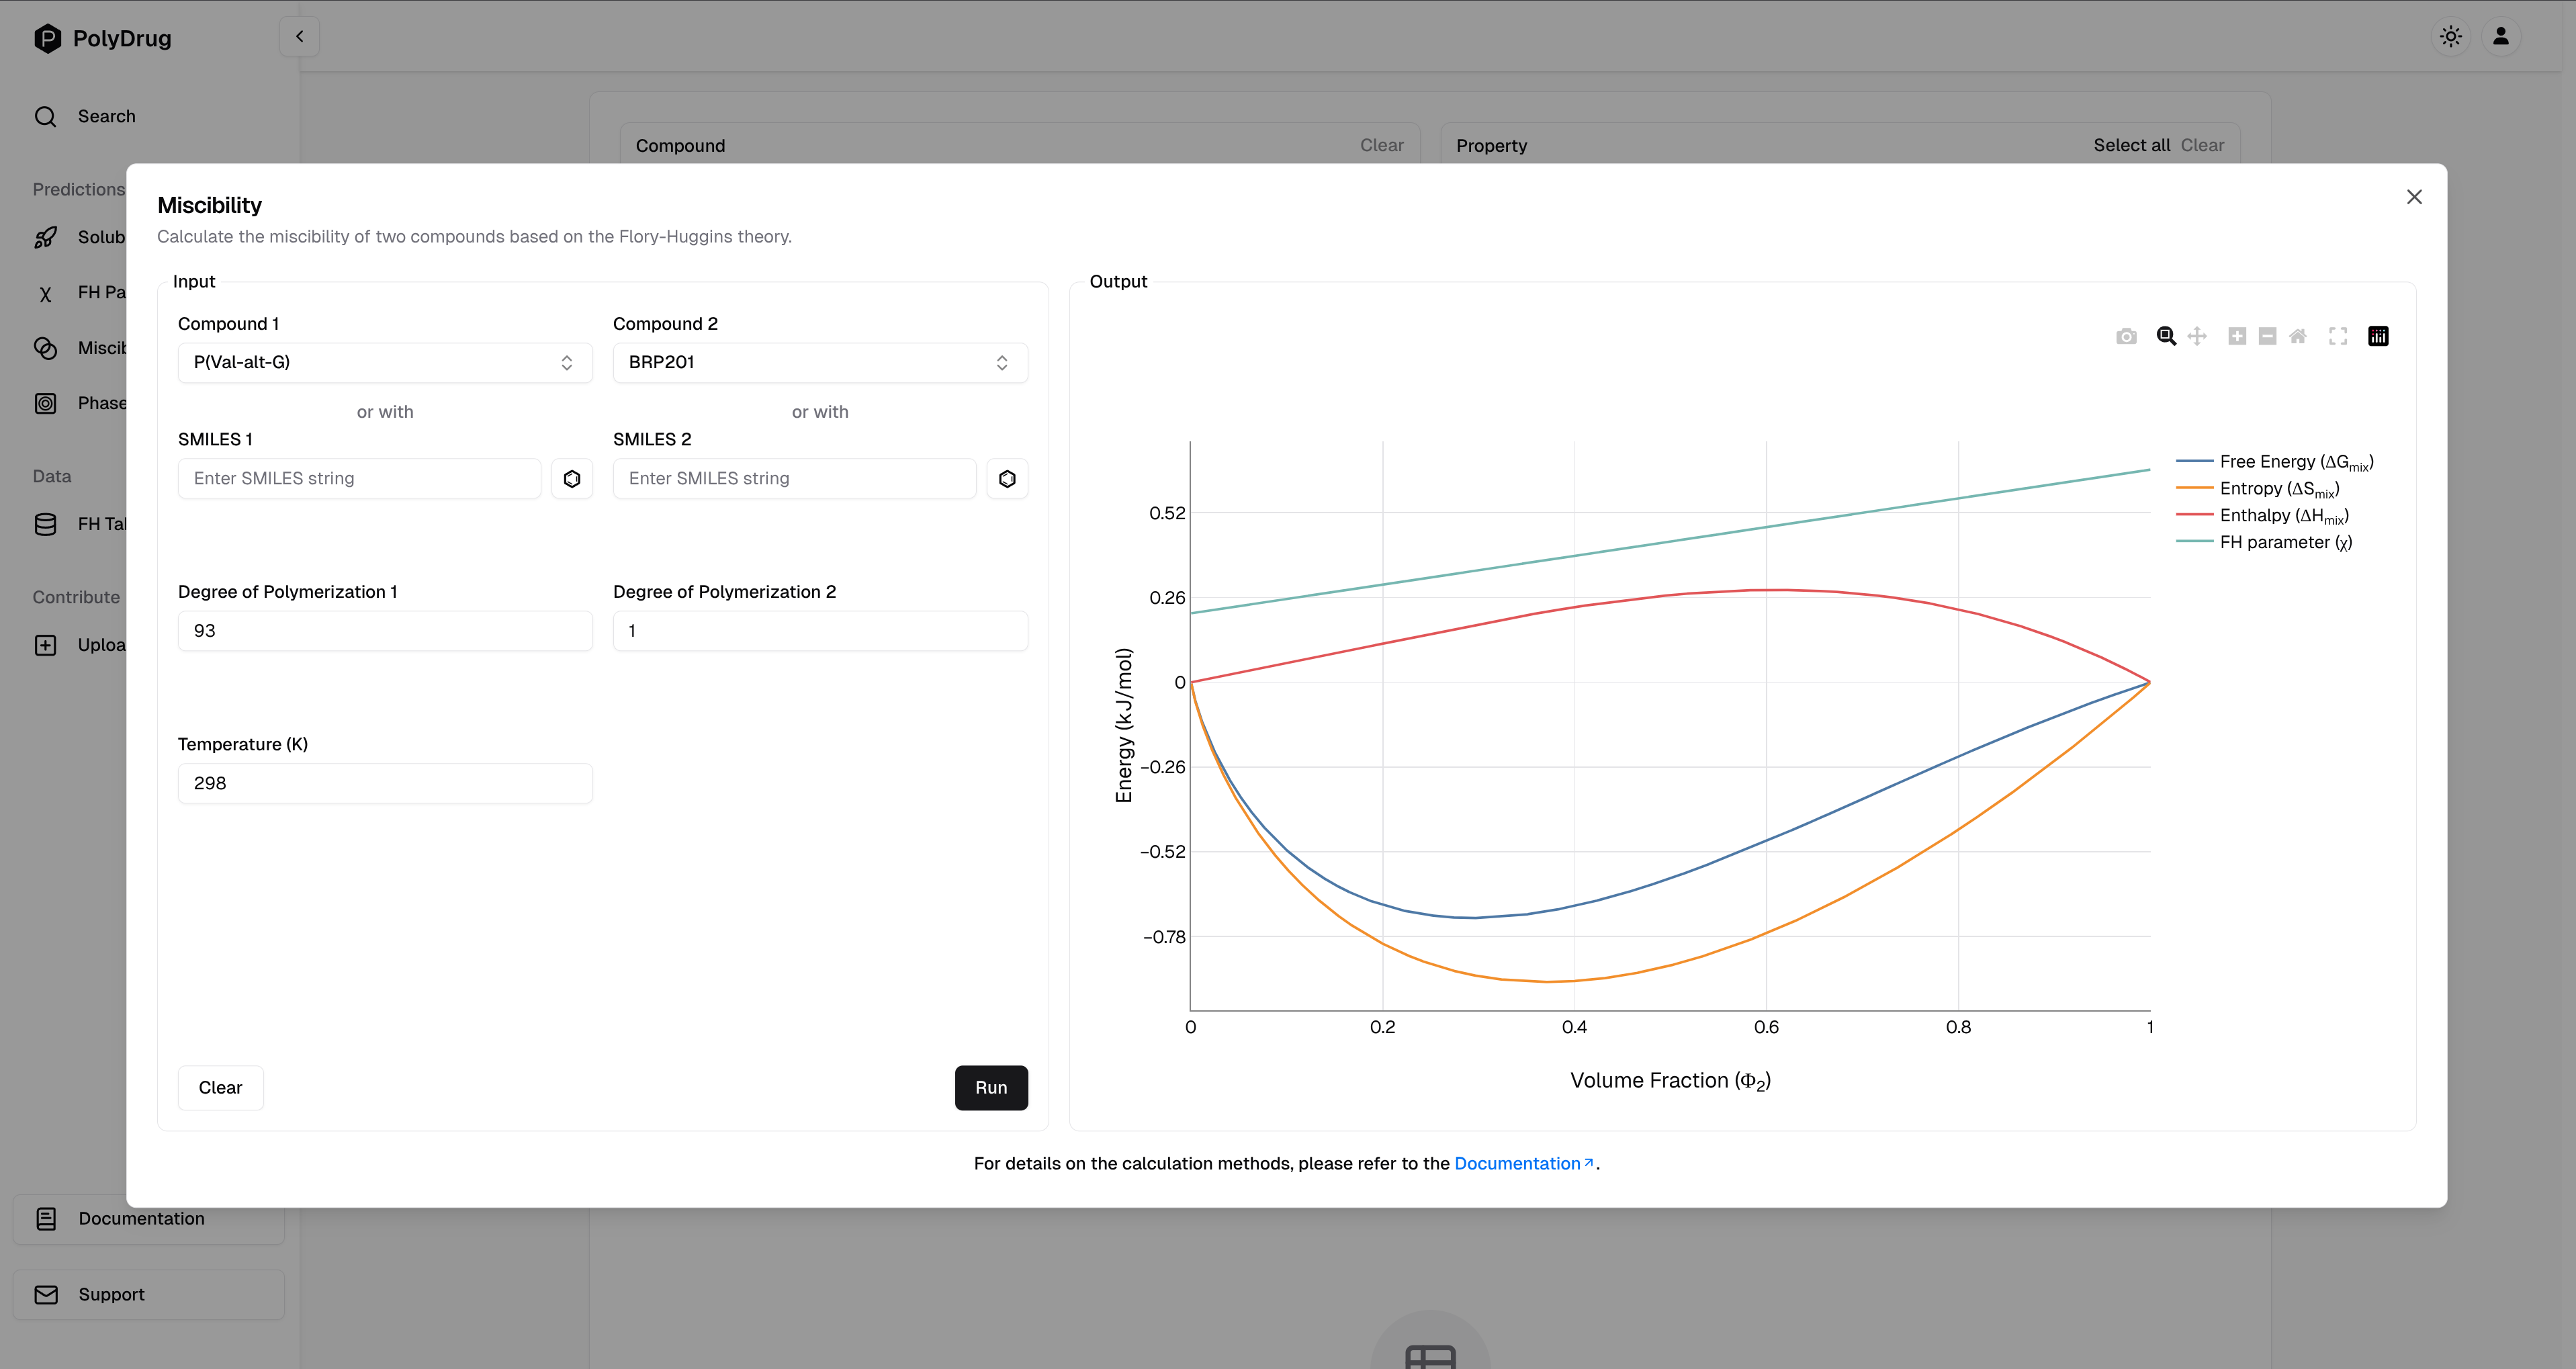Open molecule drawer for SMILES 2
This screenshot has height=1369, width=2576.
[1007, 478]
